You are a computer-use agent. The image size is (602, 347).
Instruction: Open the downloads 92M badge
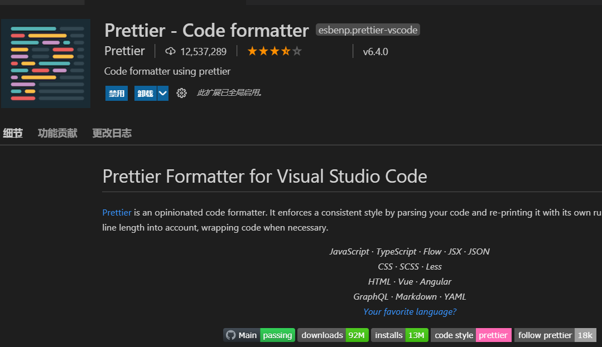(x=333, y=335)
